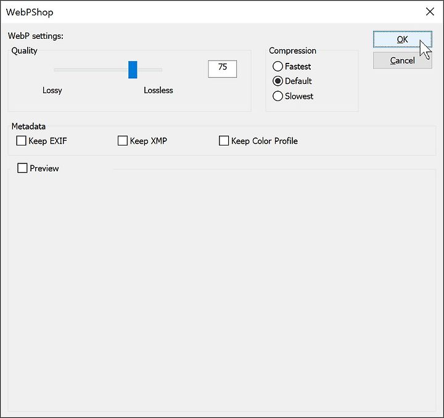
Task: Click the Lossless label under the slider
Action: coord(158,90)
